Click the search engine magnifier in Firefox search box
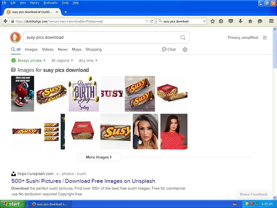Screen dimensions: 277x208 pyautogui.click(x=160, y=21)
